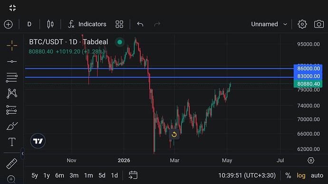Set range to 1m
Screen dimensions: 328x184
(x=88, y=175)
